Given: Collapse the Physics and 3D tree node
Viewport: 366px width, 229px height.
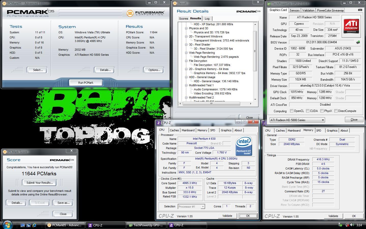Looking at the screenshot, I should pyautogui.click(x=186, y=28).
